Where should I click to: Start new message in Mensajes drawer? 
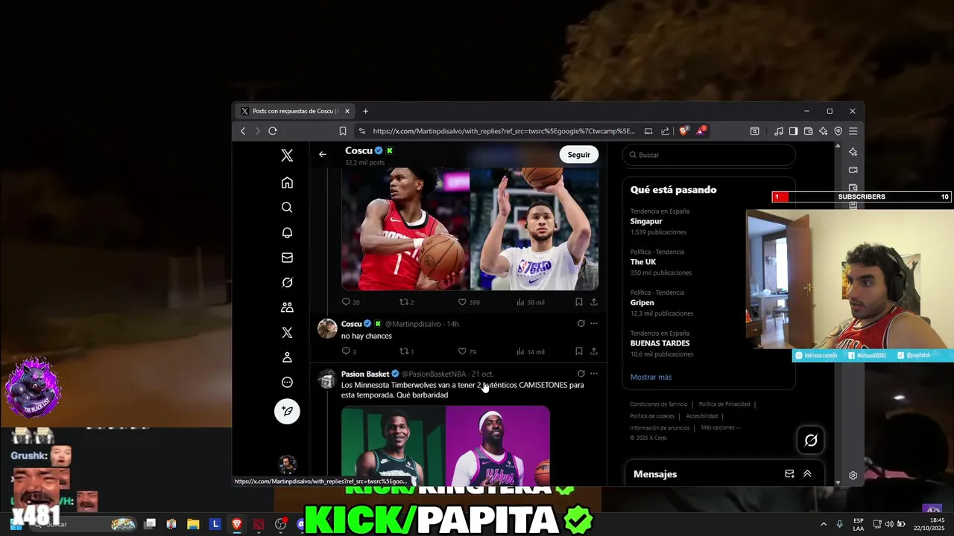click(x=789, y=473)
